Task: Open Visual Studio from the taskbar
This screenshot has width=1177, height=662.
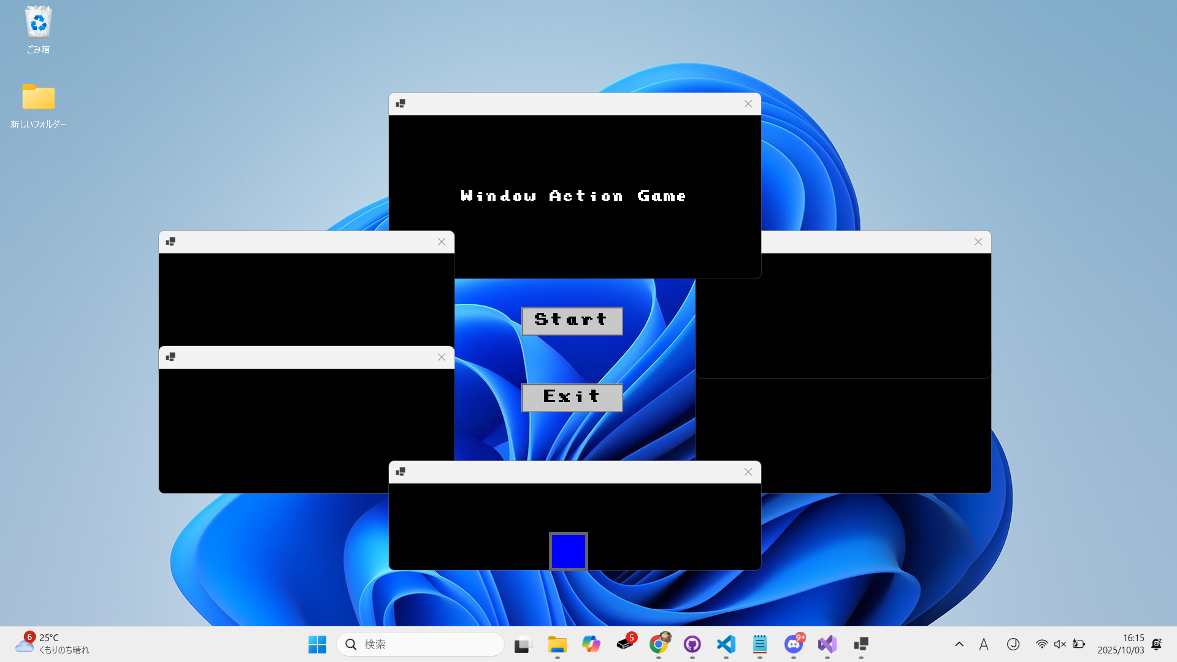Action: tap(827, 644)
